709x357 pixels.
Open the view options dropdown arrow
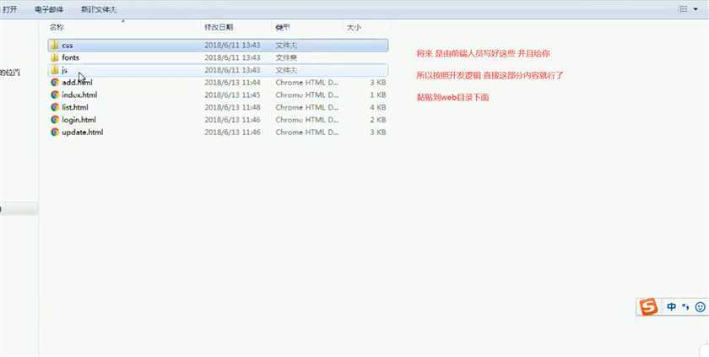coord(695,9)
